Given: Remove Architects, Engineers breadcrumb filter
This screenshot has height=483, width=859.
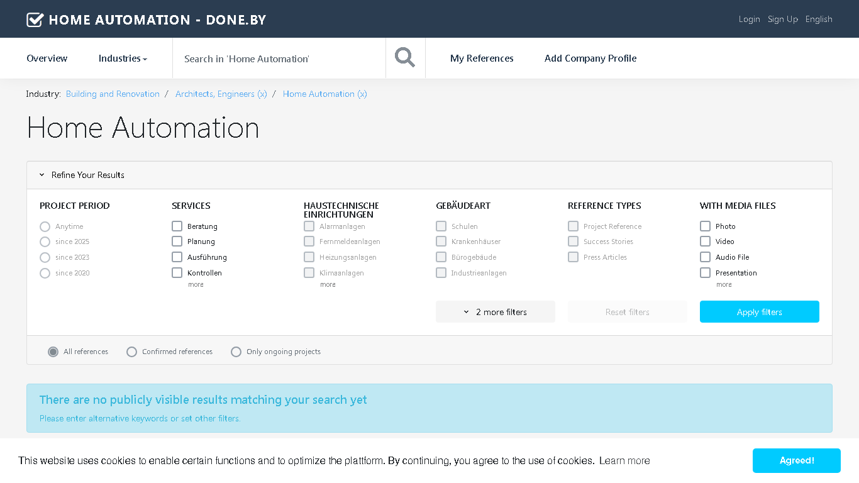Looking at the screenshot, I should (x=221, y=94).
